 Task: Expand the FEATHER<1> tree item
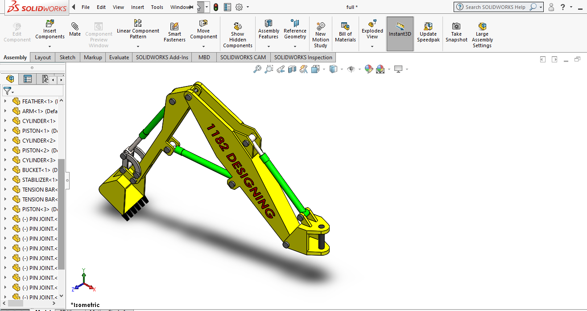point(5,101)
